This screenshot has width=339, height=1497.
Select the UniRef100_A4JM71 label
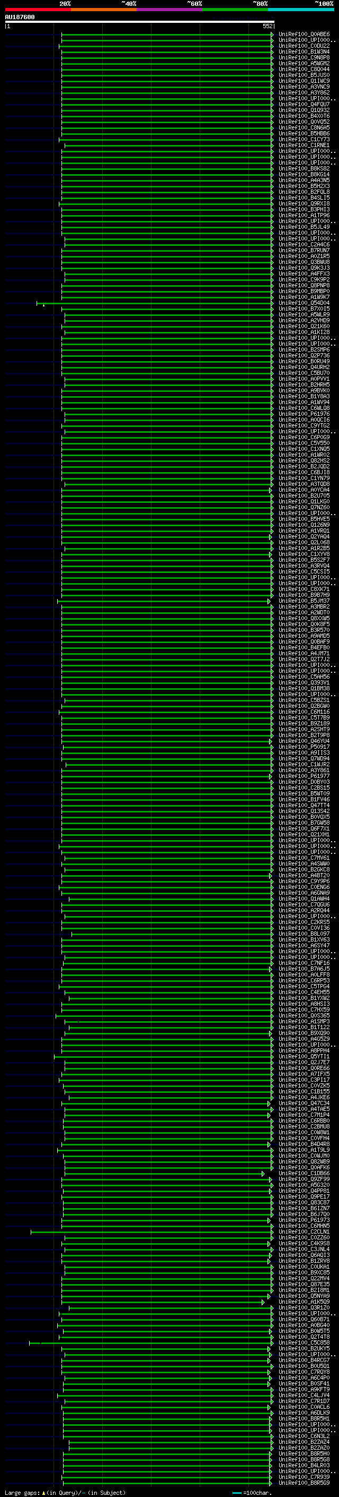click(x=304, y=654)
